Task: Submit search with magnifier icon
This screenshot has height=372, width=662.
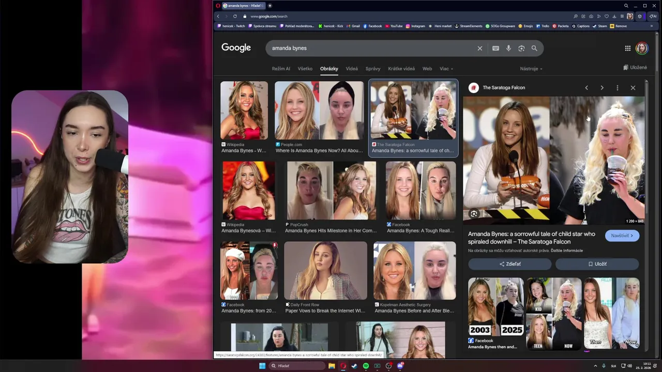Action: point(534,48)
